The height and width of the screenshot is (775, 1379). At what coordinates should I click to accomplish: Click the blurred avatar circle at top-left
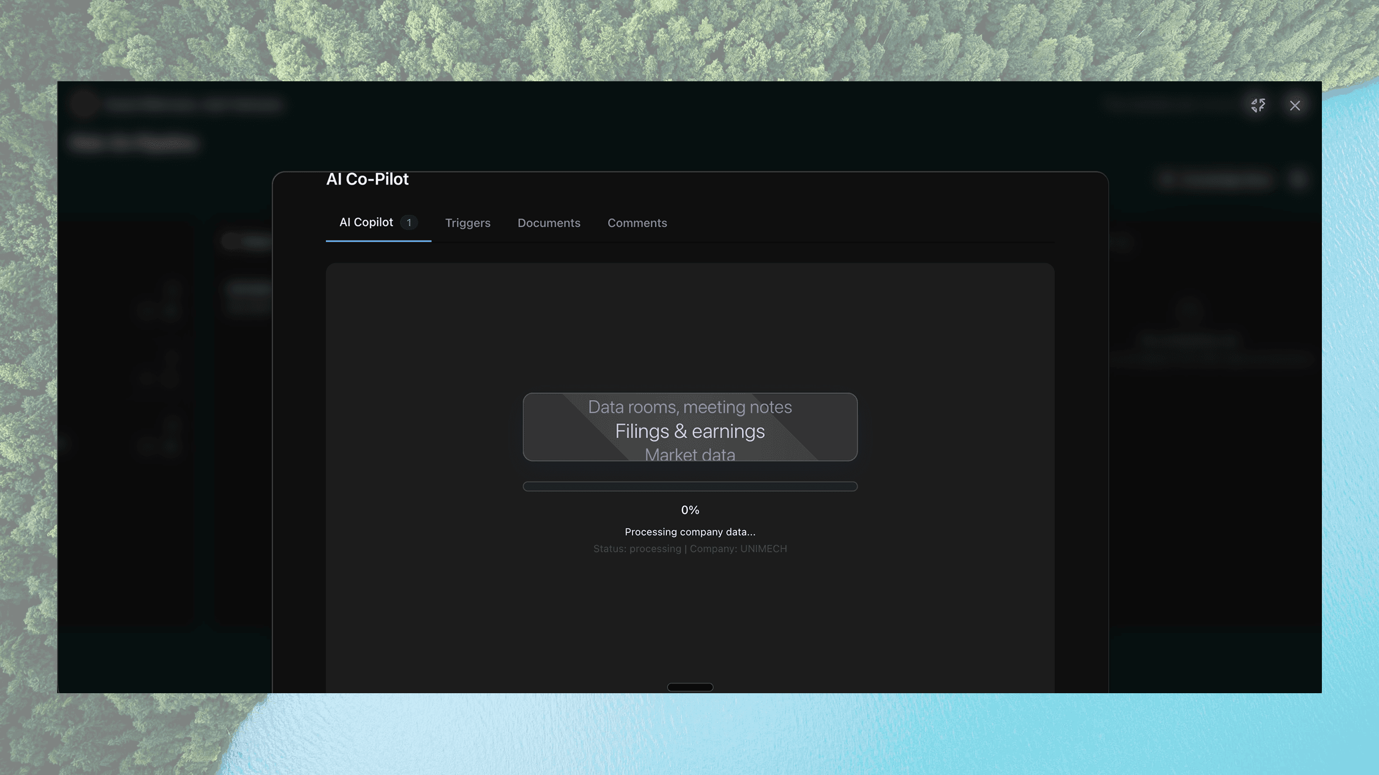[x=83, y=104]
